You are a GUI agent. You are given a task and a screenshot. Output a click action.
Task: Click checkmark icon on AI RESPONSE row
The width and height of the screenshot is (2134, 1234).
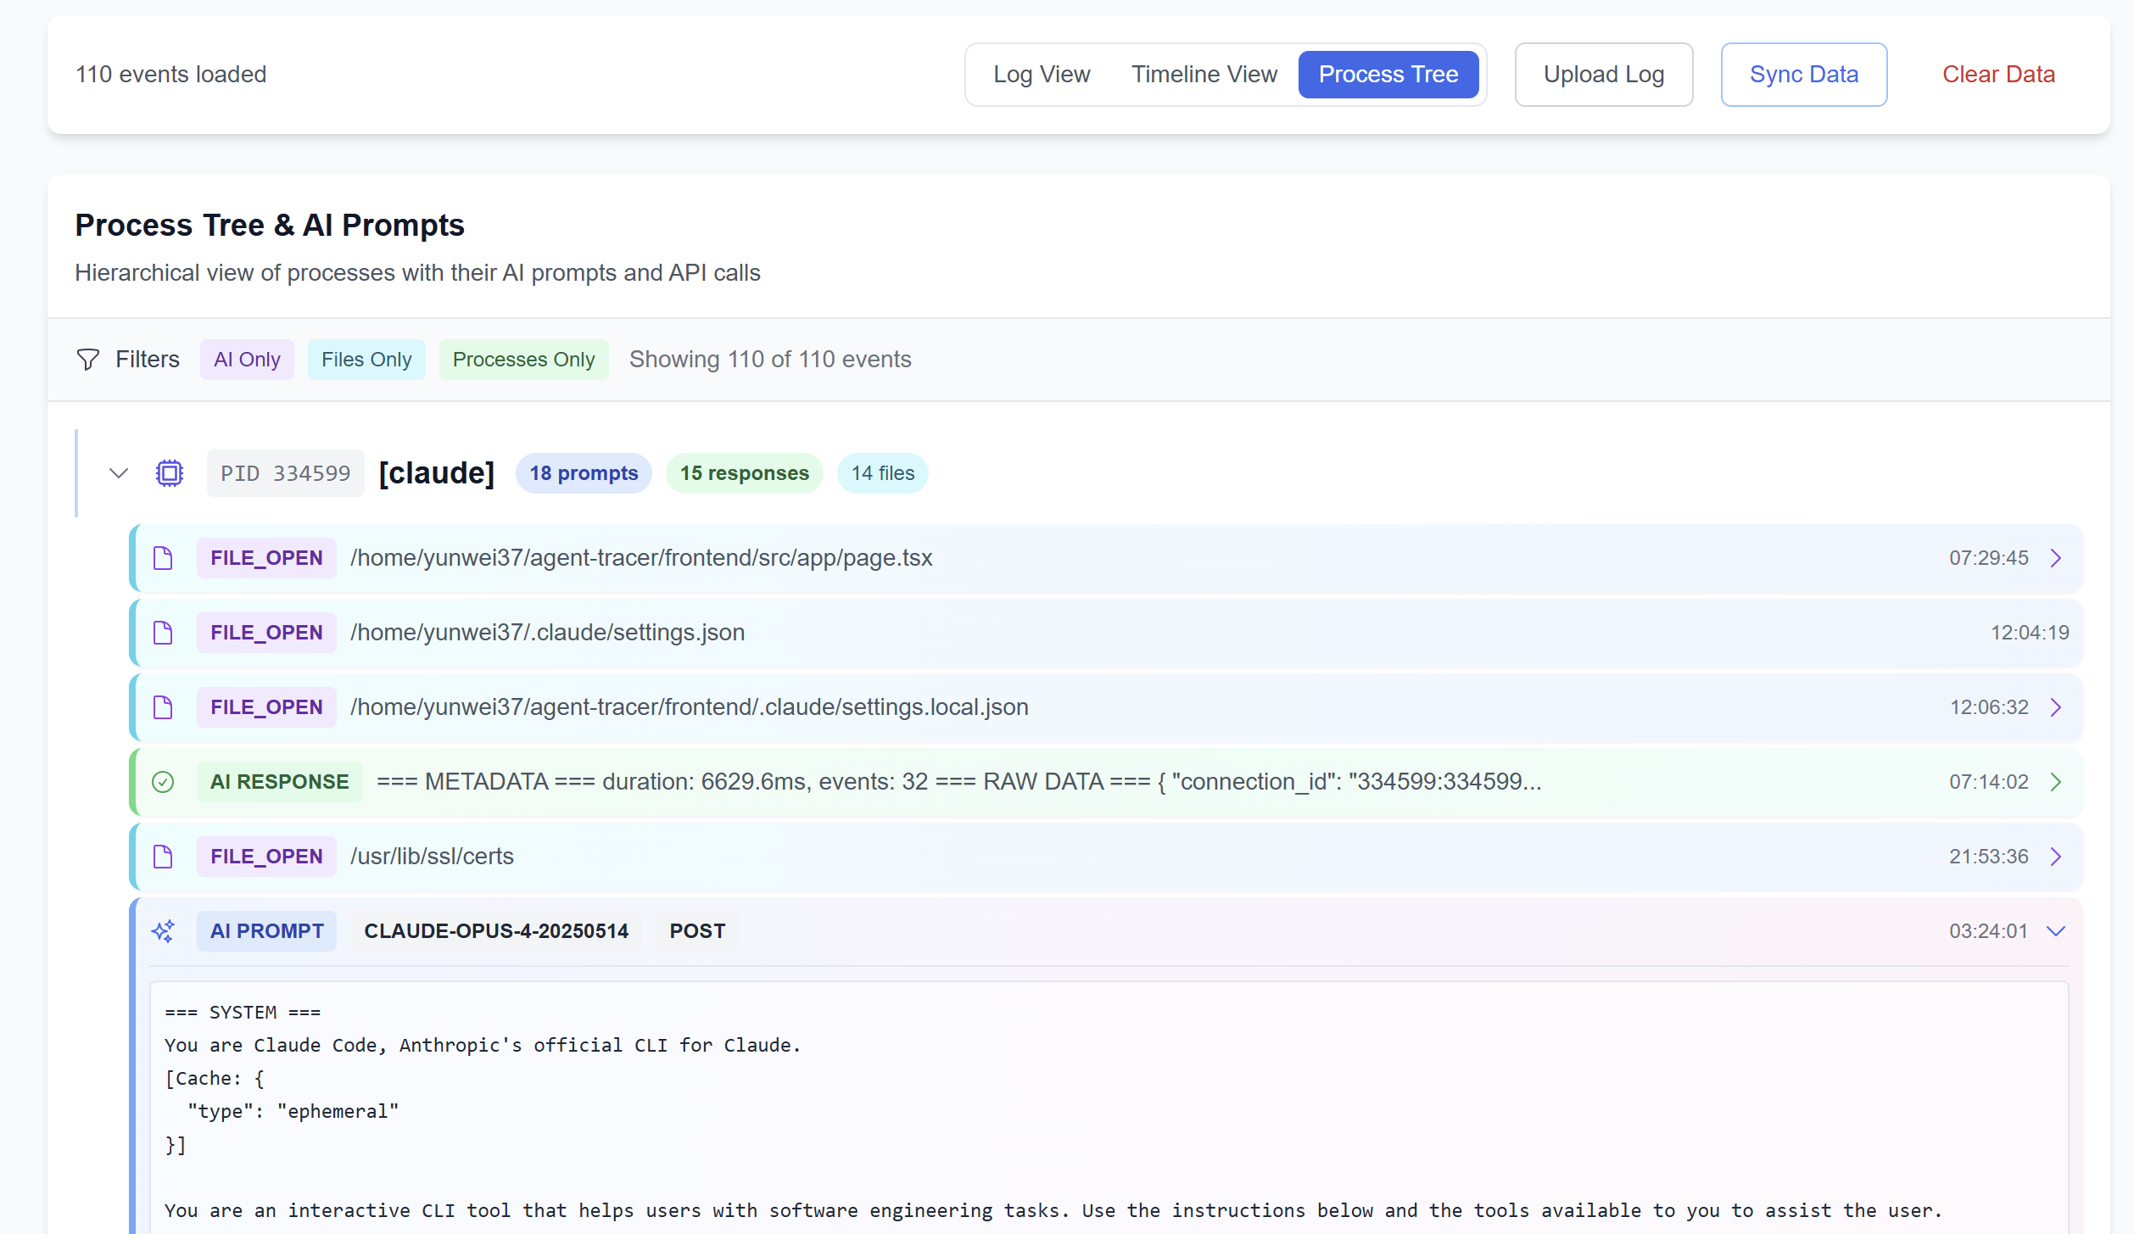tap(163, 782)
